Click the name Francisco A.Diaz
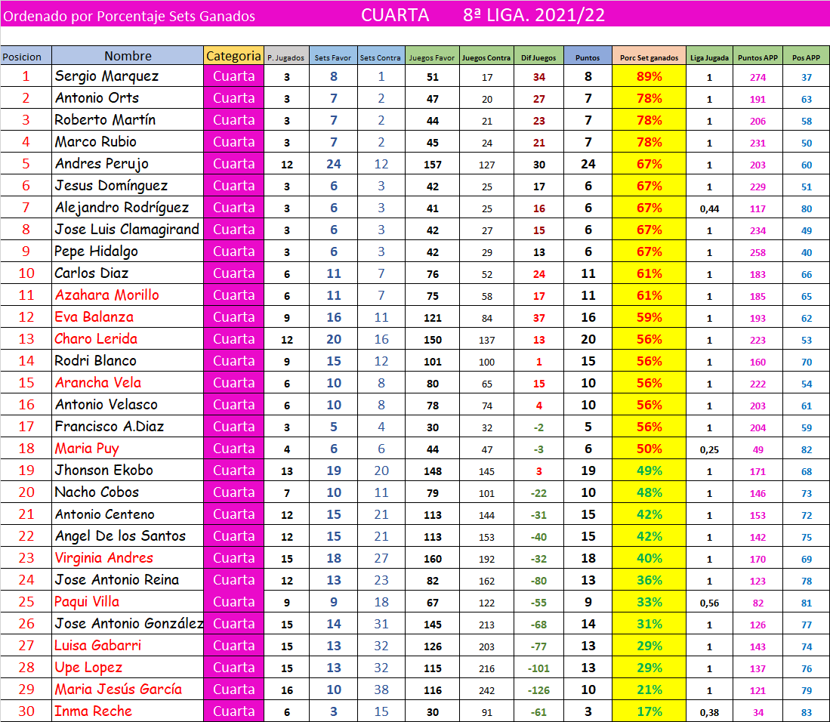The height and width of the screenshot is (722, 830). 109,427
